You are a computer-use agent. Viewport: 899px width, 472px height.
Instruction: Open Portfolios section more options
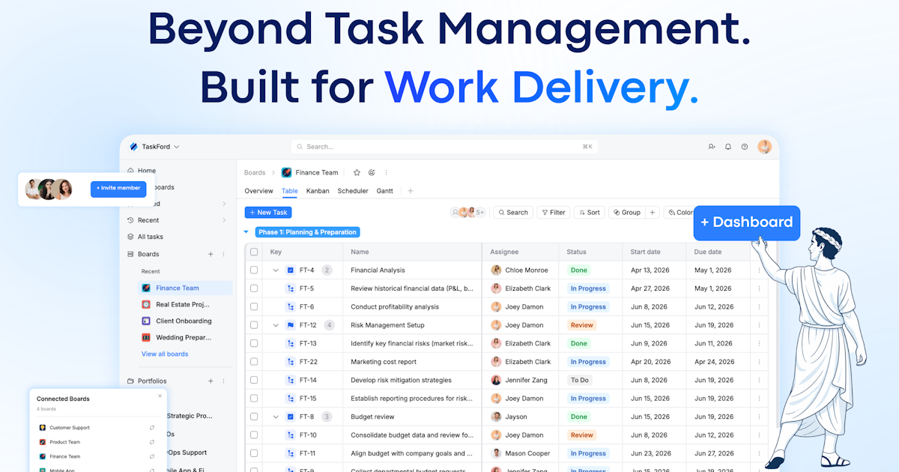(223, 381)
